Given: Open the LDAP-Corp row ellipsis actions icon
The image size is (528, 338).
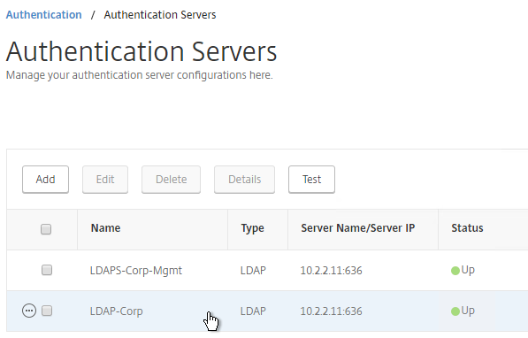Looking at the screenshot, I should [x=29, y=311].
